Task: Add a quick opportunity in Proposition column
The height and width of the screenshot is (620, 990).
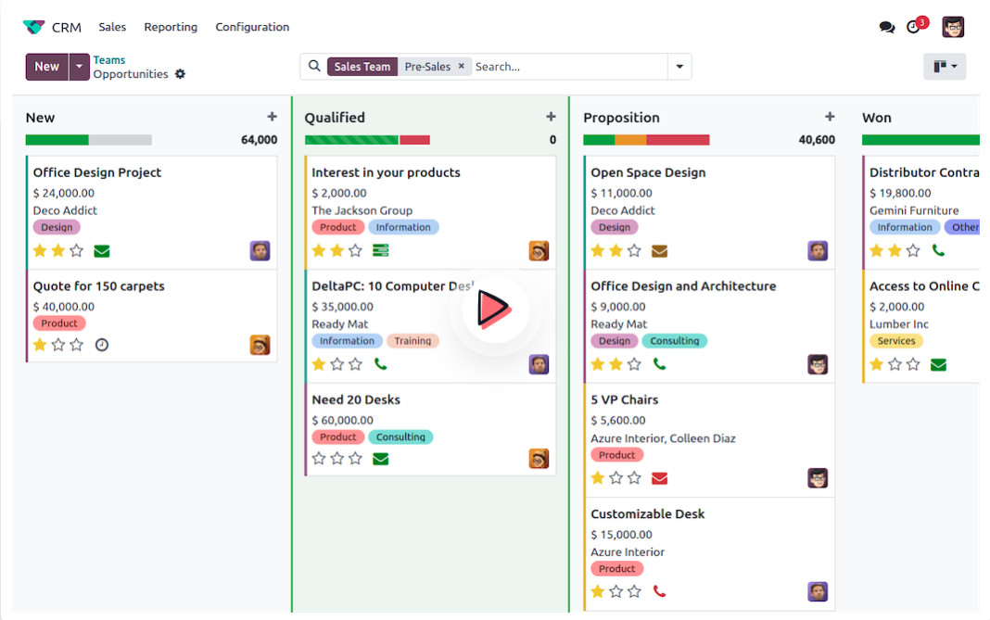Action: 830,117
